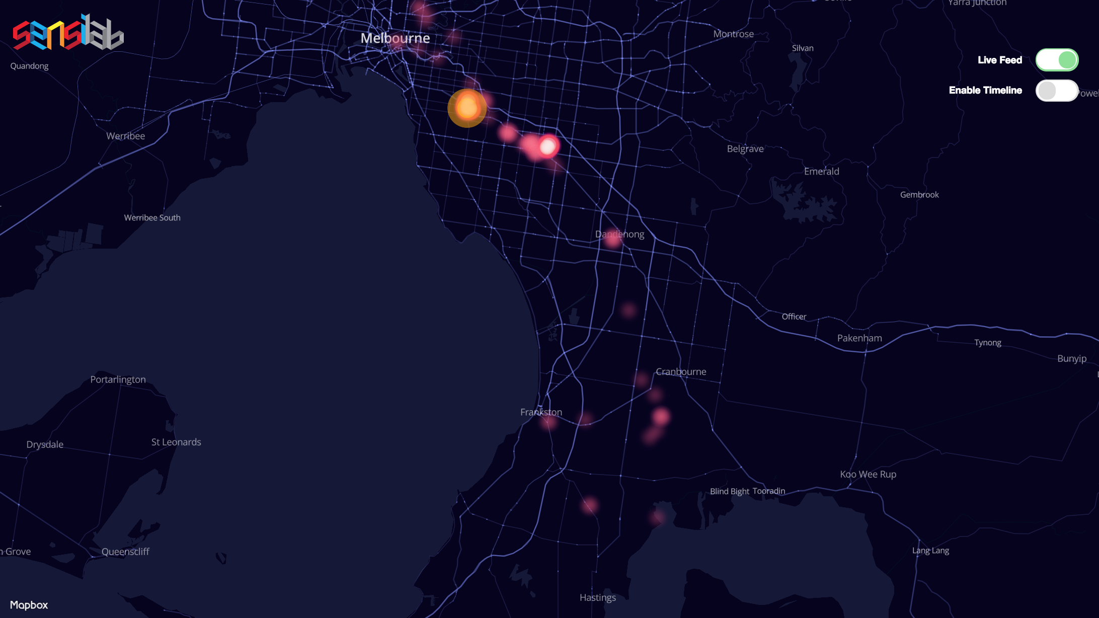Click the Belgrave map label
The height and width of the screenshot is (618, 1099).
745,149
